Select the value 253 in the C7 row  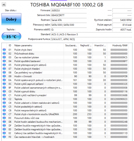click(x=89, y=114)
